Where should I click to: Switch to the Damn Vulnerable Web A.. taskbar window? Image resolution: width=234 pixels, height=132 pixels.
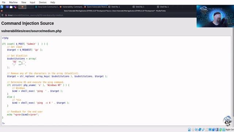pos(96,7)
